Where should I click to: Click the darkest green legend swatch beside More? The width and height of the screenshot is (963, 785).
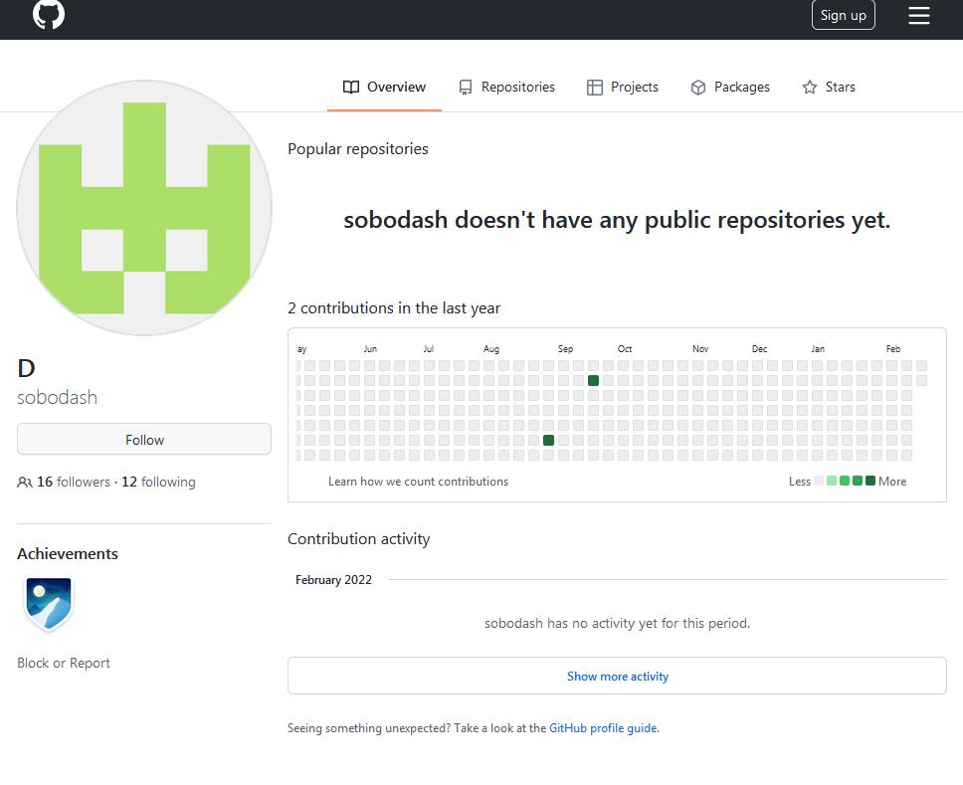(870, 481)
